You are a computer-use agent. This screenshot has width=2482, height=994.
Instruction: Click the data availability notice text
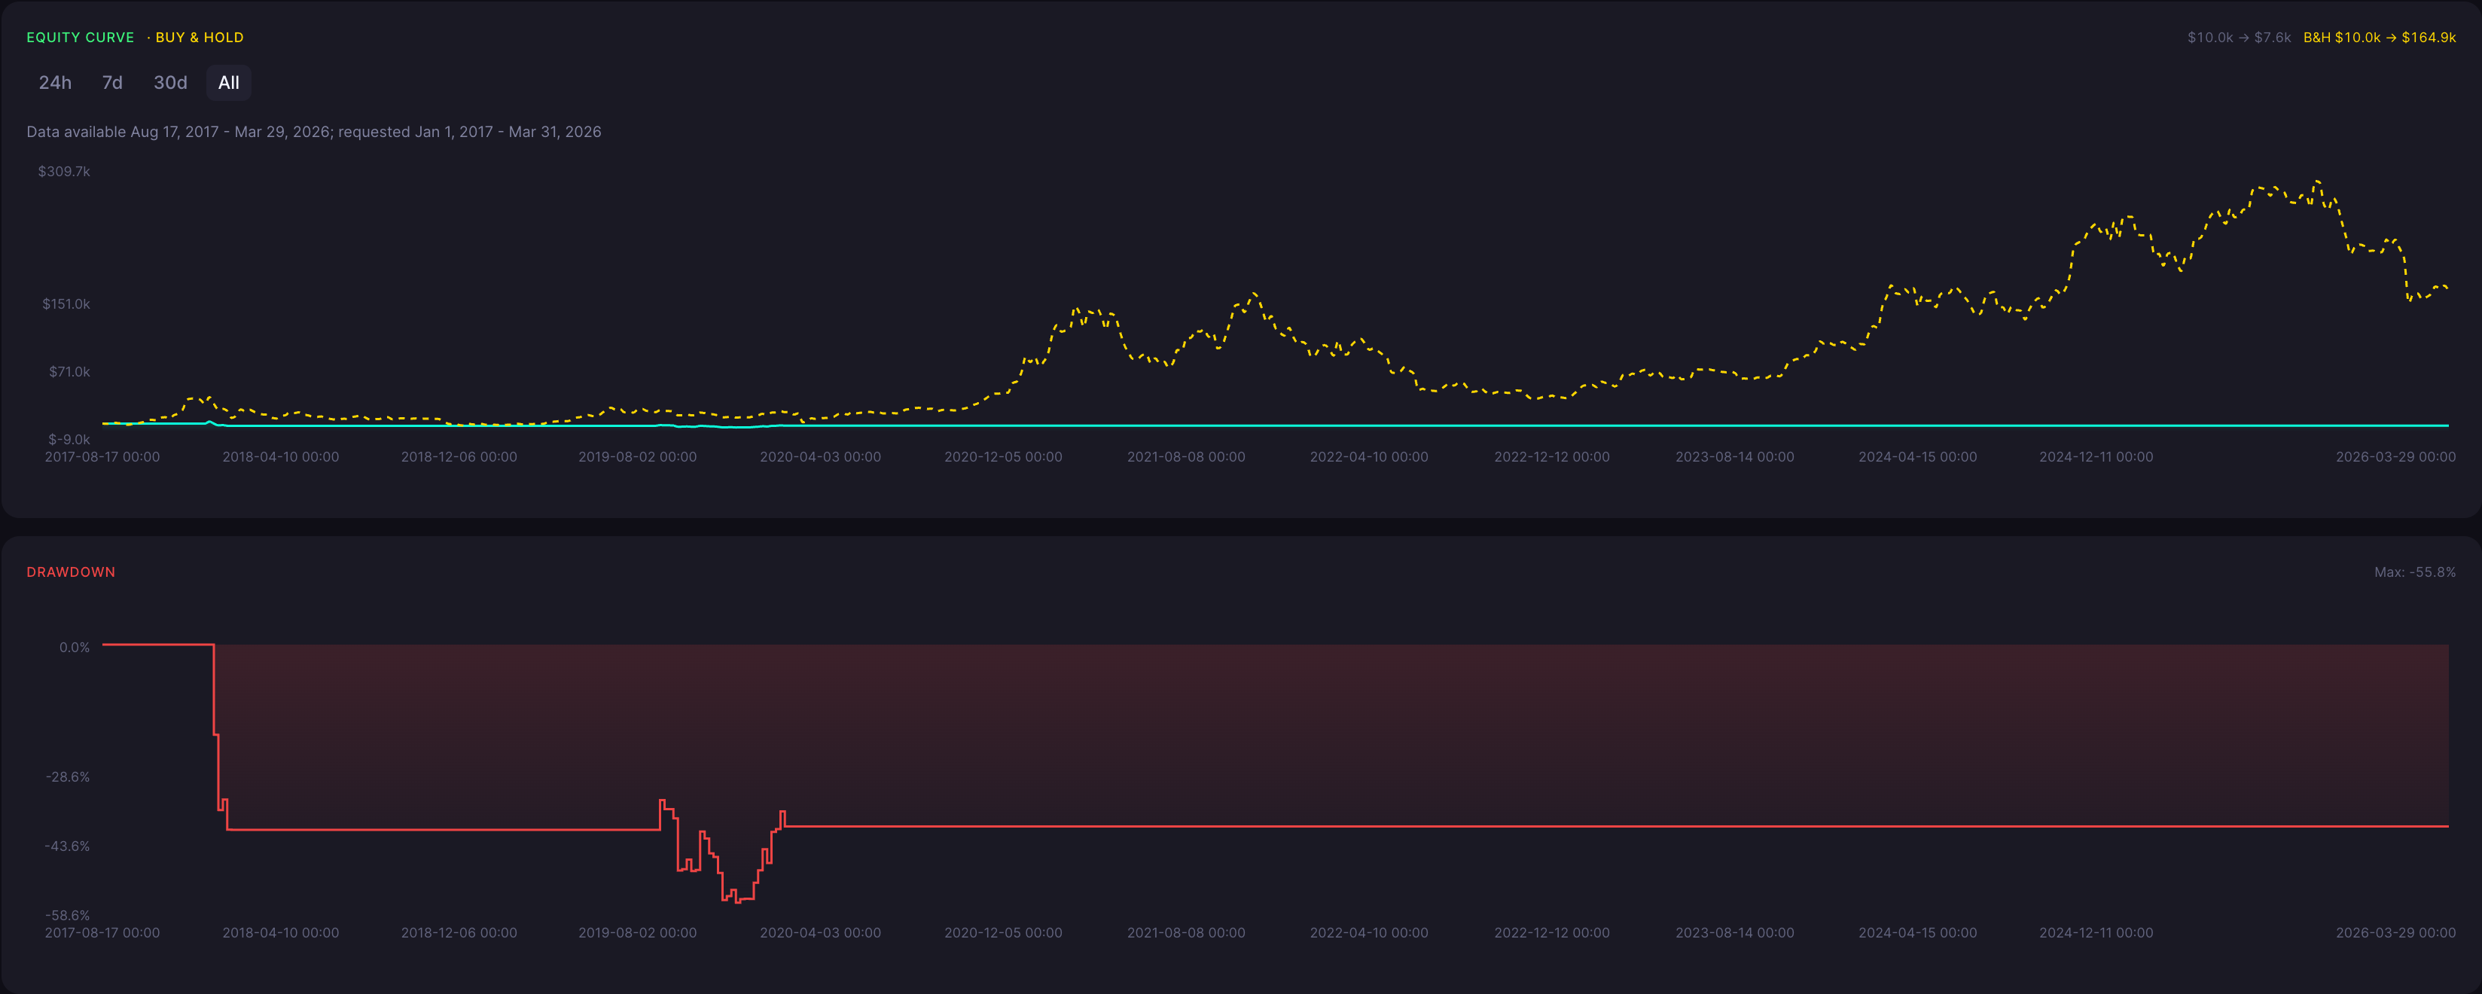314,132
